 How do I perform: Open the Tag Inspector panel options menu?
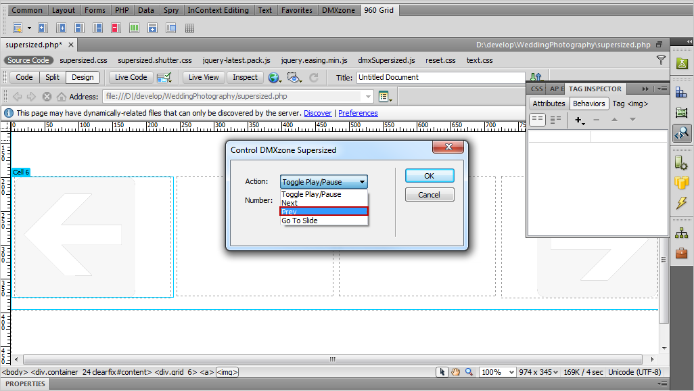click(x=662, y=89)
